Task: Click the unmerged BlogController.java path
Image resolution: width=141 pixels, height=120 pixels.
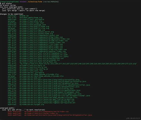Action: tap(50, 115)
